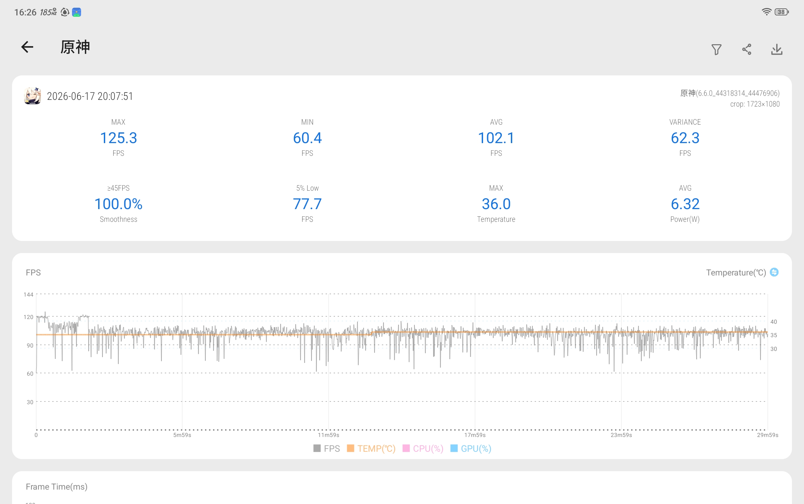Toggle GPU(%) series in chart legend
The height and width of the screenshot is (504, 804).
tap(471, 448)
